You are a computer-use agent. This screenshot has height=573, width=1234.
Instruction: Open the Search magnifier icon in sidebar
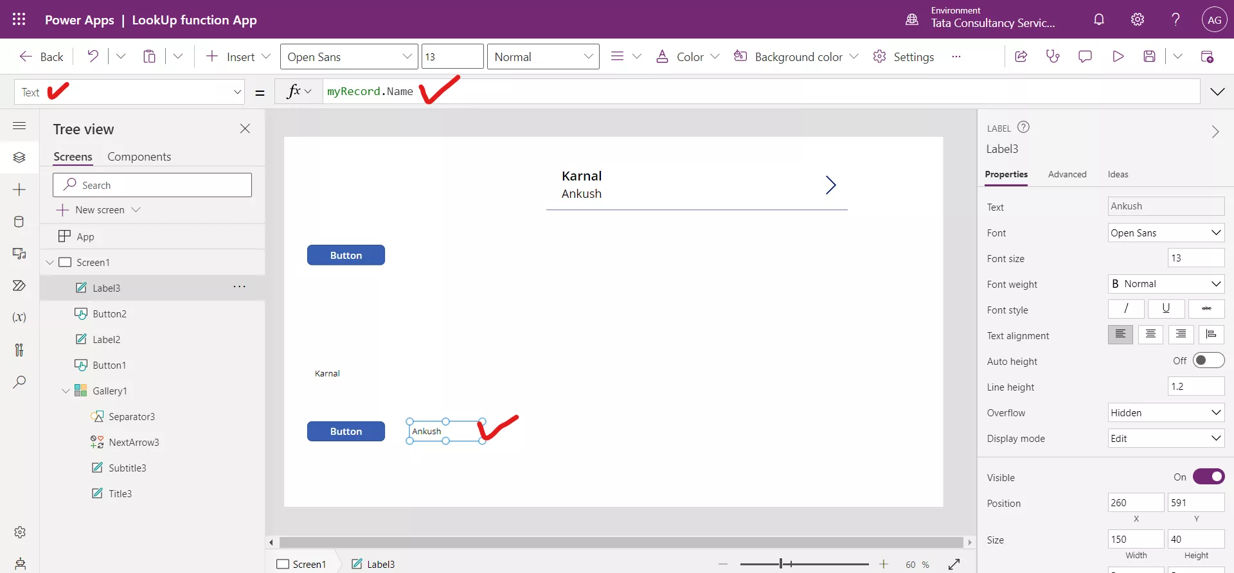(x=19, y=382)
